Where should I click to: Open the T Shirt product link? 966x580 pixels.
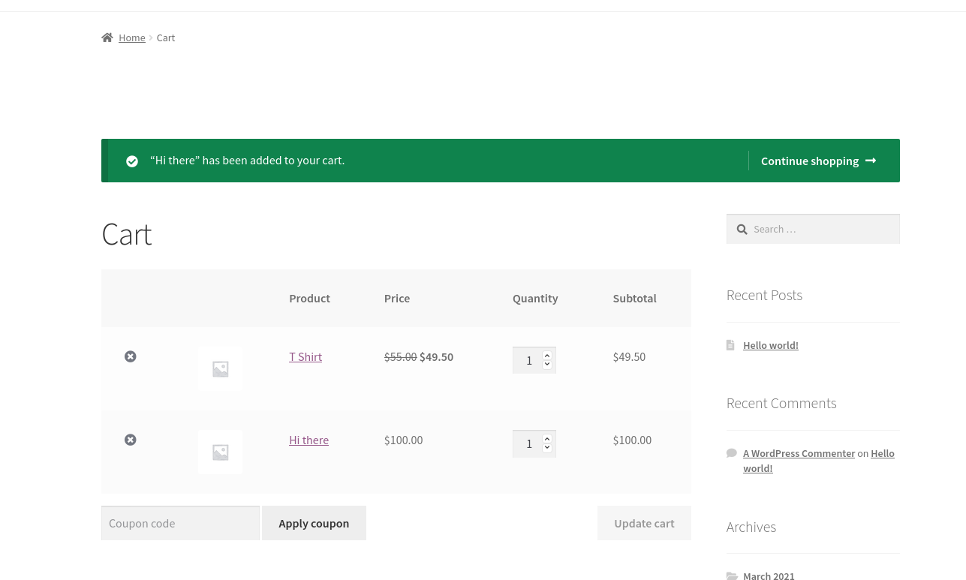click(305, 356)
